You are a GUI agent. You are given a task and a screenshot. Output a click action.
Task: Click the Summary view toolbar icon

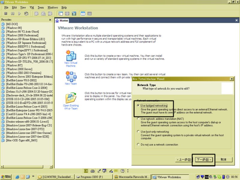[x=83, y=13]
